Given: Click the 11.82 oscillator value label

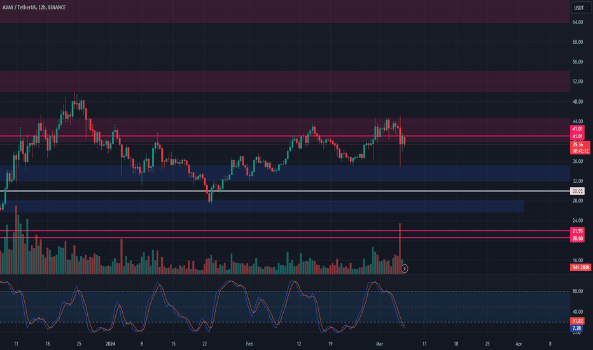Looking at the screenshot, I should point(577,321).
